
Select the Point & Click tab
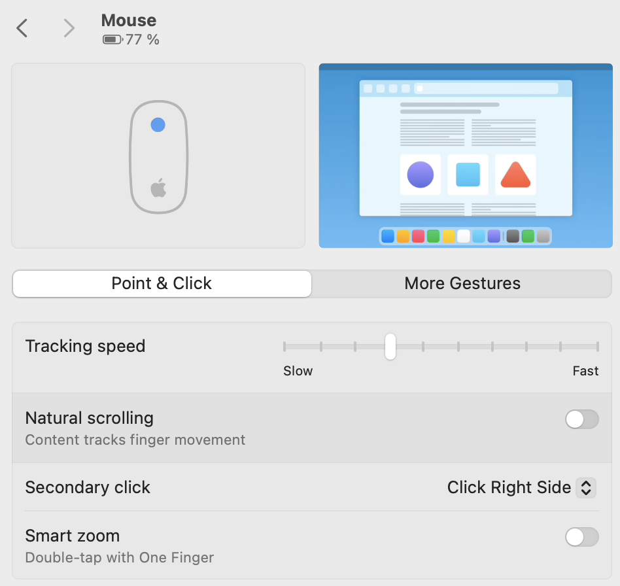[162, 283]
